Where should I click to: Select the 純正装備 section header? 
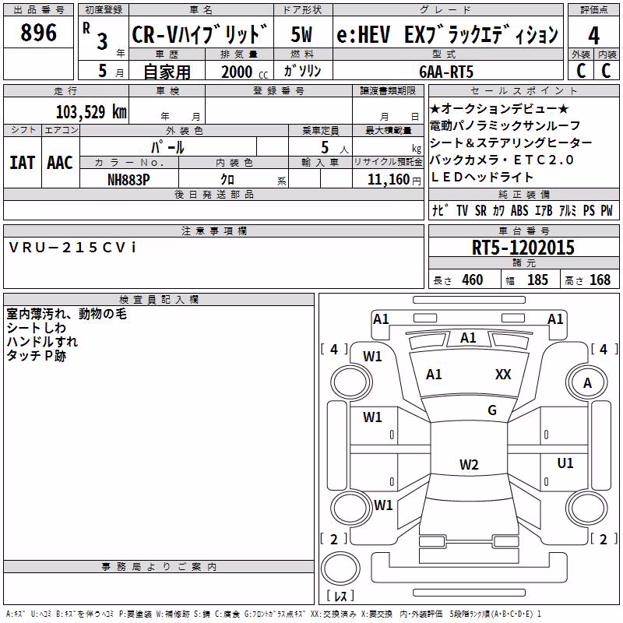click(x=523, y=194)
